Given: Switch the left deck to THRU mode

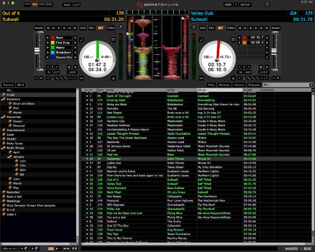Looking at the screenshot, I should (111, 28).
